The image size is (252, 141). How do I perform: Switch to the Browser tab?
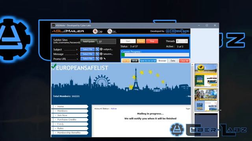162,61
